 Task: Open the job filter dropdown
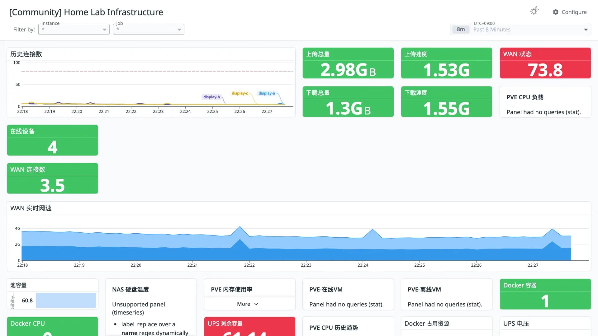(149, 29)
